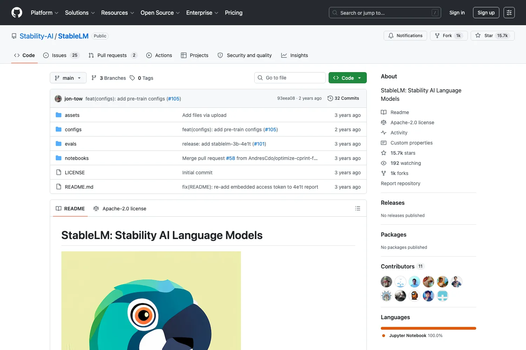This screenshot has width=526, height=350.
Task: Open global navigation menu icon at top right
Action: click(509, 13)
